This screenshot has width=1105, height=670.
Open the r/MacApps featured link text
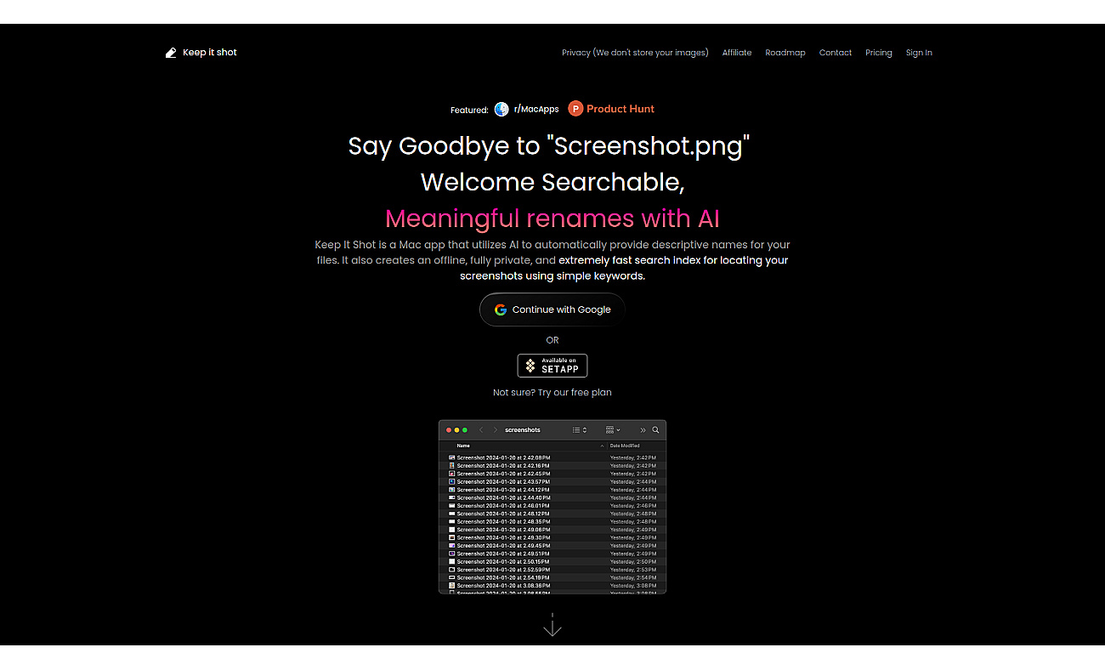click(x=536, y=109)
